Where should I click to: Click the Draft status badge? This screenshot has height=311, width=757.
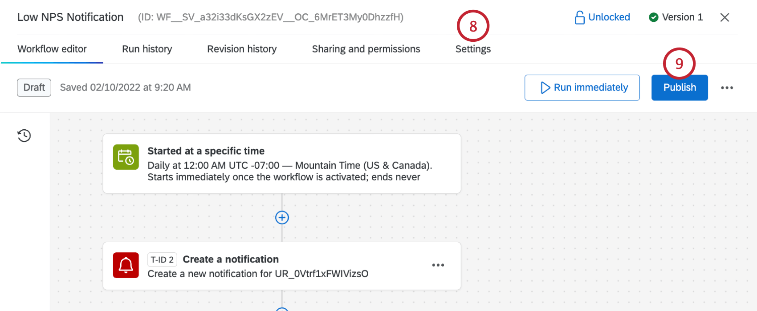pos(34,88)
